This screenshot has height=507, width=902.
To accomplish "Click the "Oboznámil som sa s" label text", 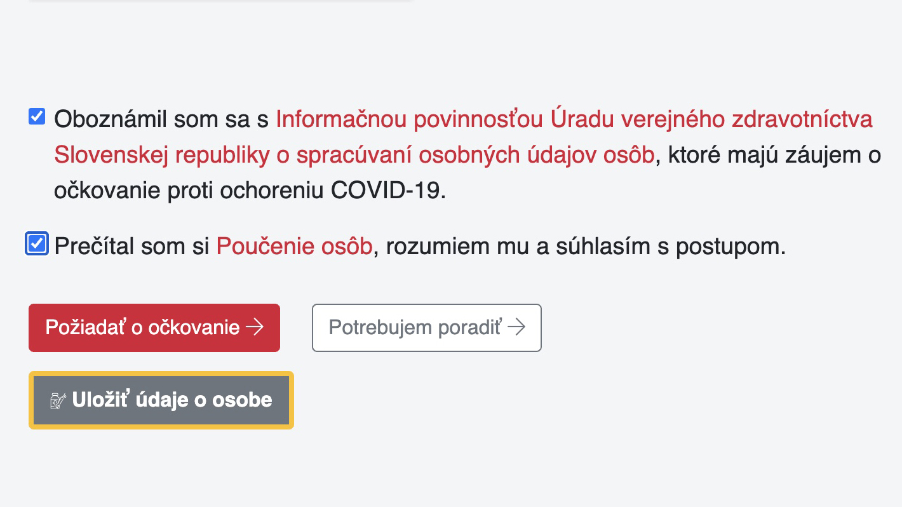I will 162,119.
